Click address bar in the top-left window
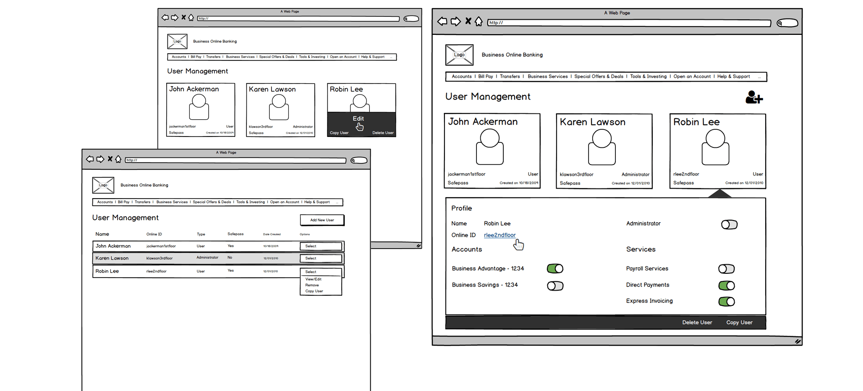The width and height of the screenshot is (863, 391). pyautogui.click(x=298, y=18)
